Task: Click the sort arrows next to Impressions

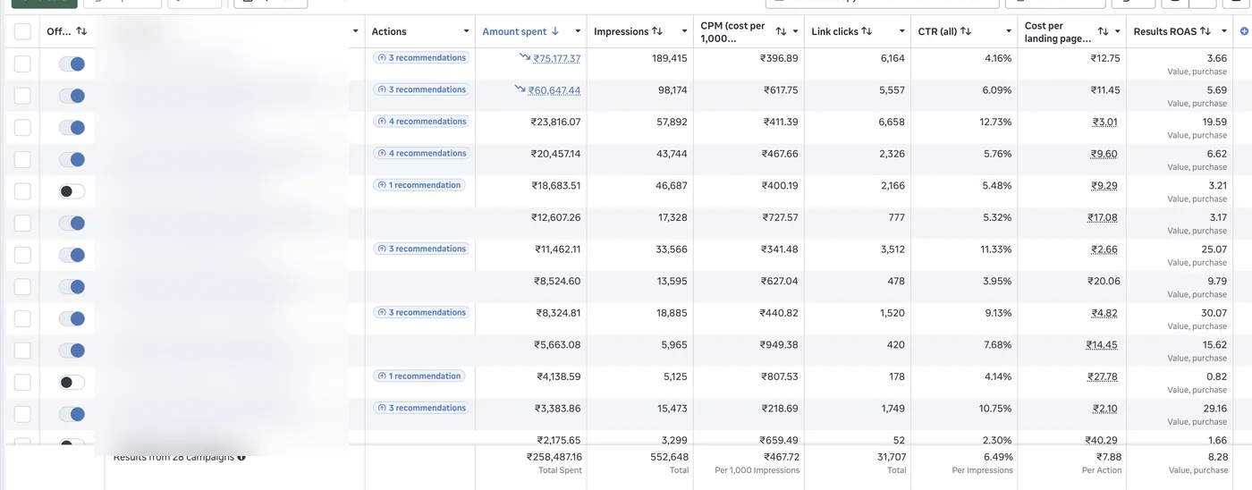Action: [x=657, y=31]
